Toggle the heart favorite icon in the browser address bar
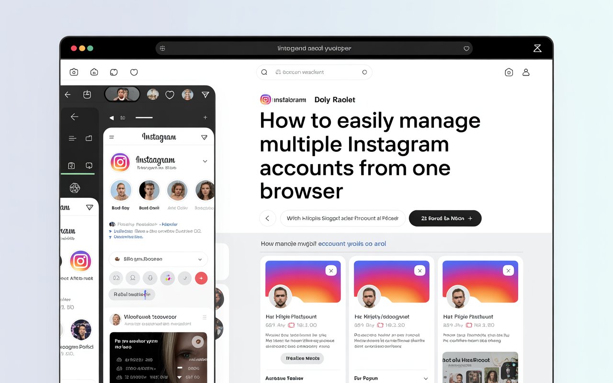This screenshot has width=613, height=383. [x=466, y=48]
